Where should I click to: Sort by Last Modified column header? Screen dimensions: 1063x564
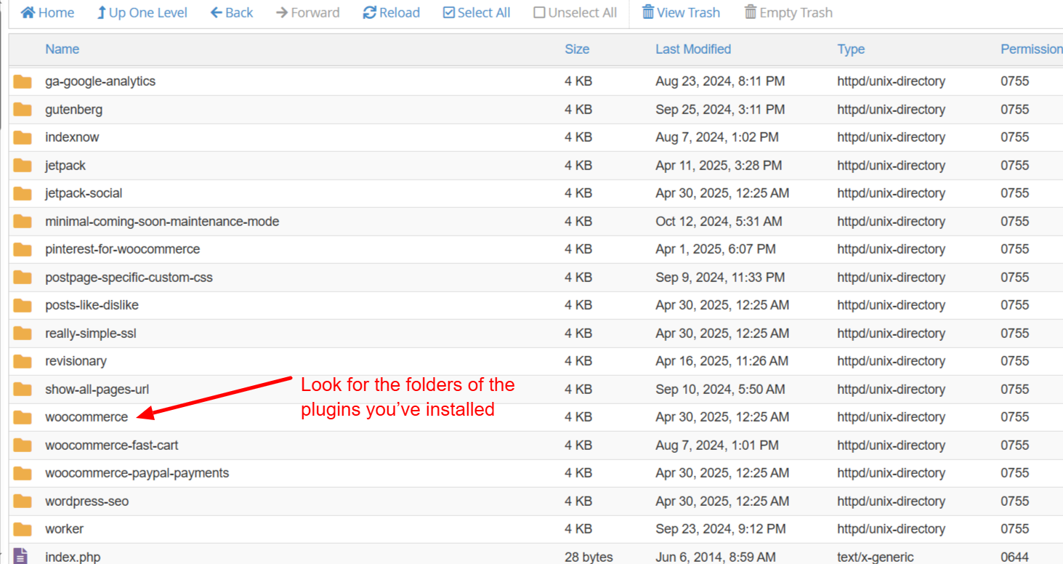pyautogui.click(x=693, y=49)
